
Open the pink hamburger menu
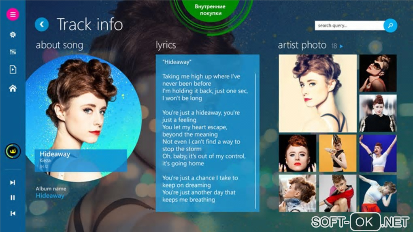coord(13,14)
